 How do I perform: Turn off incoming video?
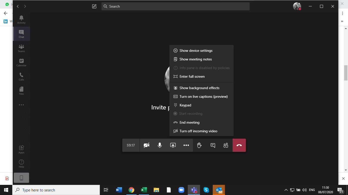(x=198, y=131)
